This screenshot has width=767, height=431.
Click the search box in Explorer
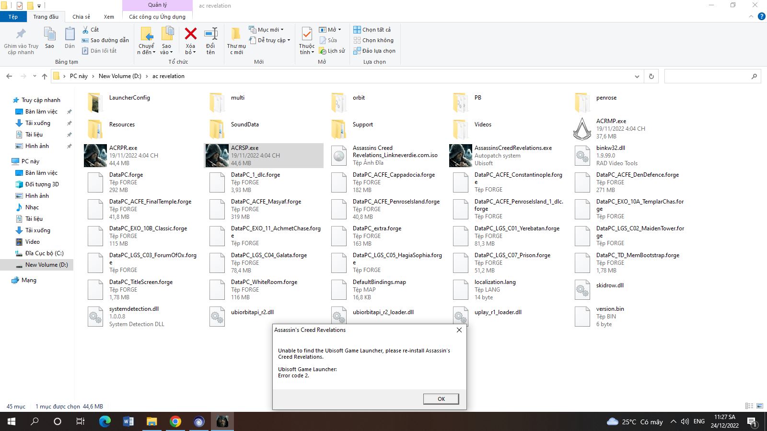(708, 76)
